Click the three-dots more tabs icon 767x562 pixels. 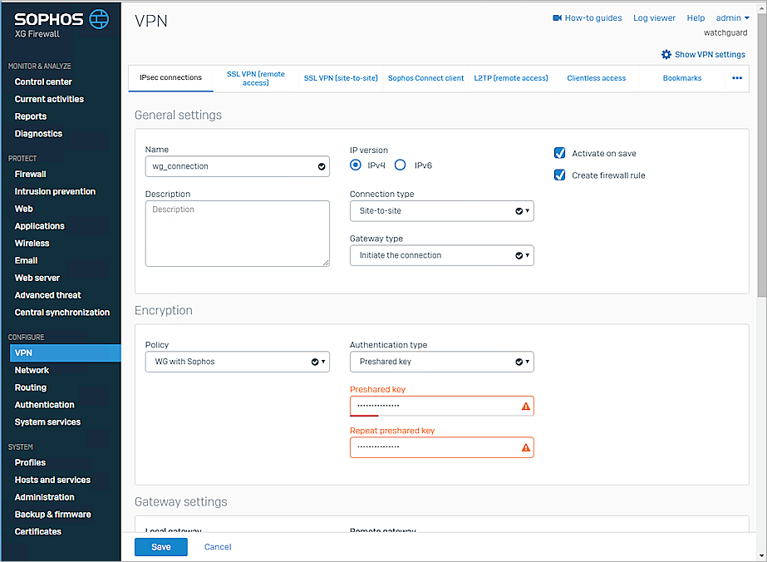coord(736,78)
